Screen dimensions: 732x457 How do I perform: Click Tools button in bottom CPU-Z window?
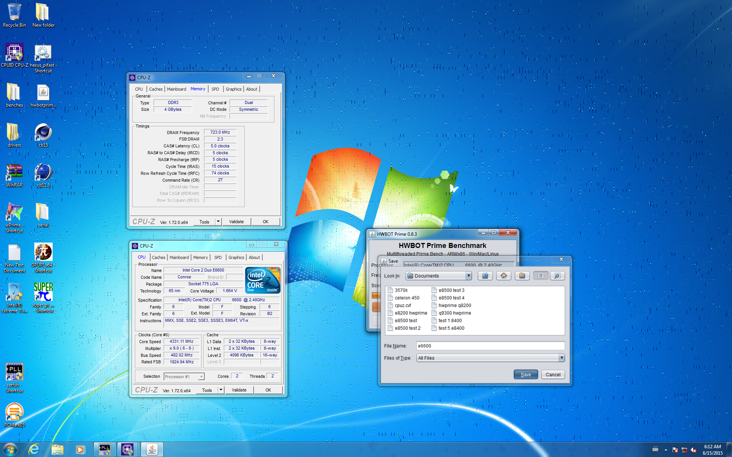click(207, 390)
